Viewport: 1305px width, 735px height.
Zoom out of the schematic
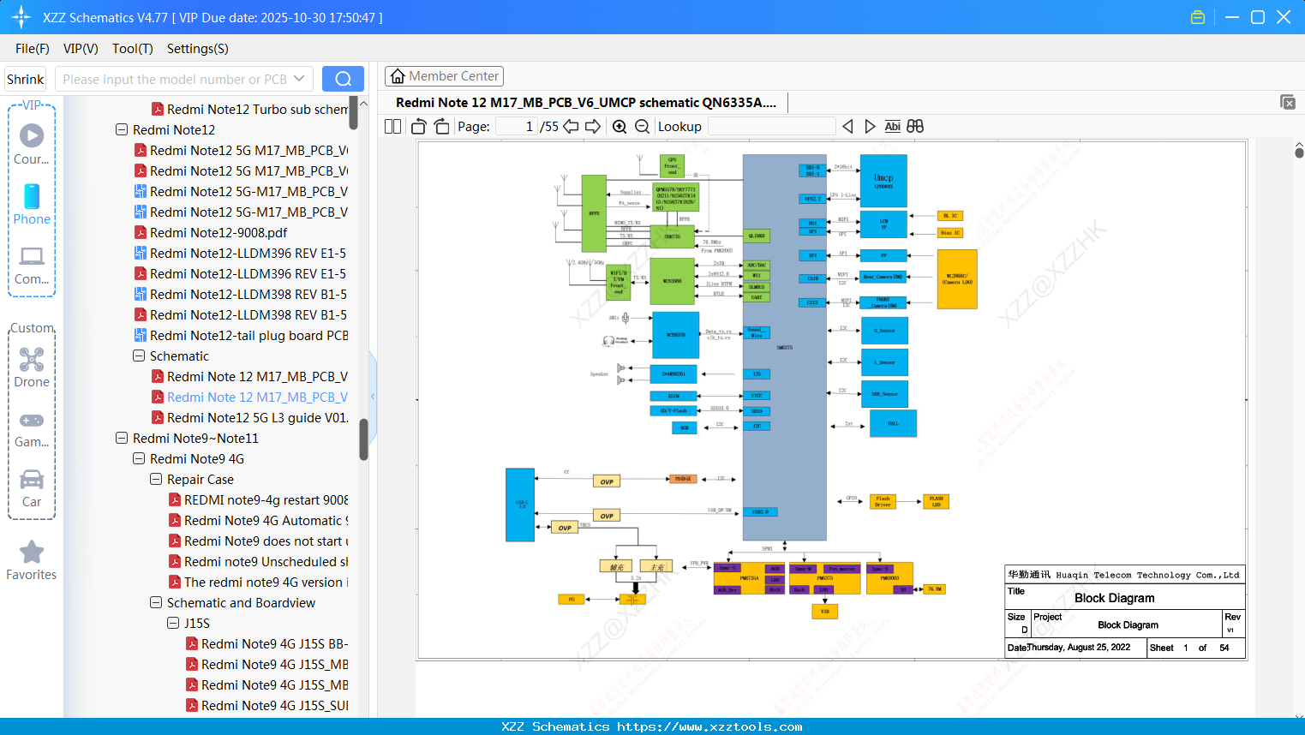point(642,126)
